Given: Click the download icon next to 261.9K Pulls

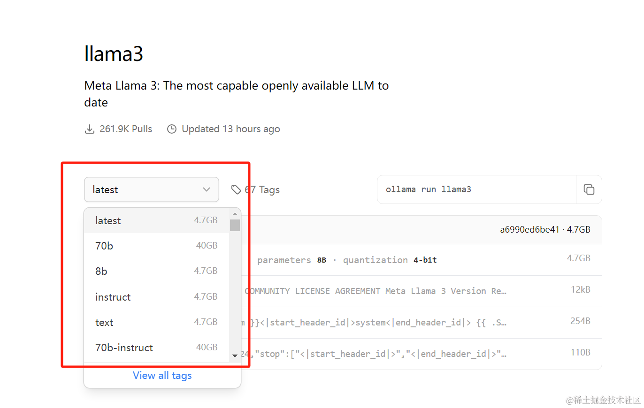Looking at the screenshot, I should [89, 129].
